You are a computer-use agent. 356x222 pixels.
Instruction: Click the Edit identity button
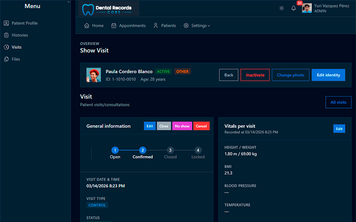coord(328,75)
